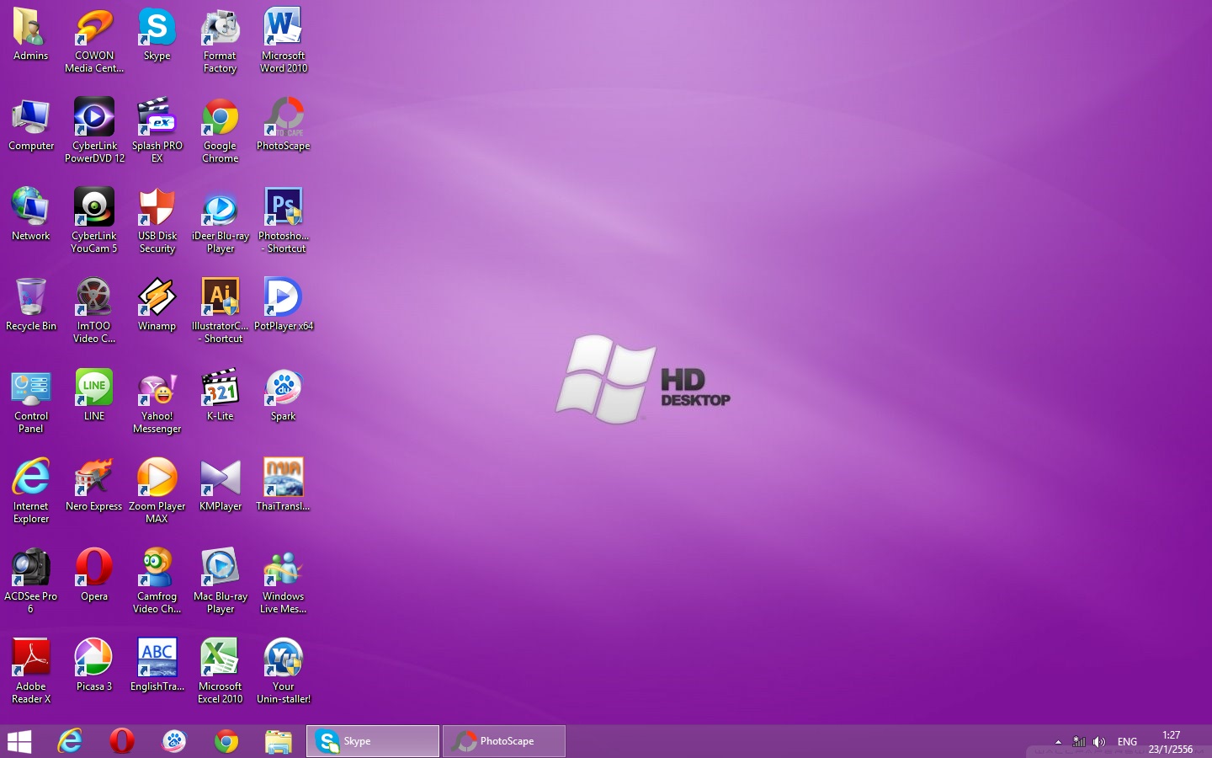Switch to the PhotoScape taskbar window
This screenshot has height=758, width=1212.
tap(504, 741)
